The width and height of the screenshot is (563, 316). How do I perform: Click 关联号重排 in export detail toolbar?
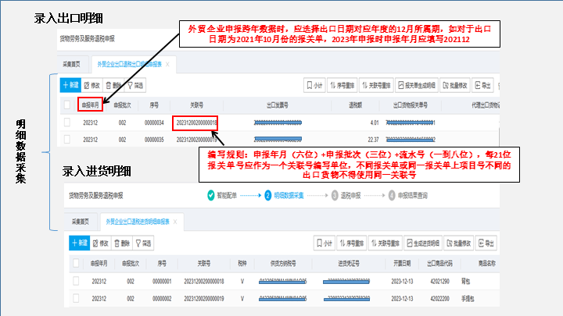point(376,85)
